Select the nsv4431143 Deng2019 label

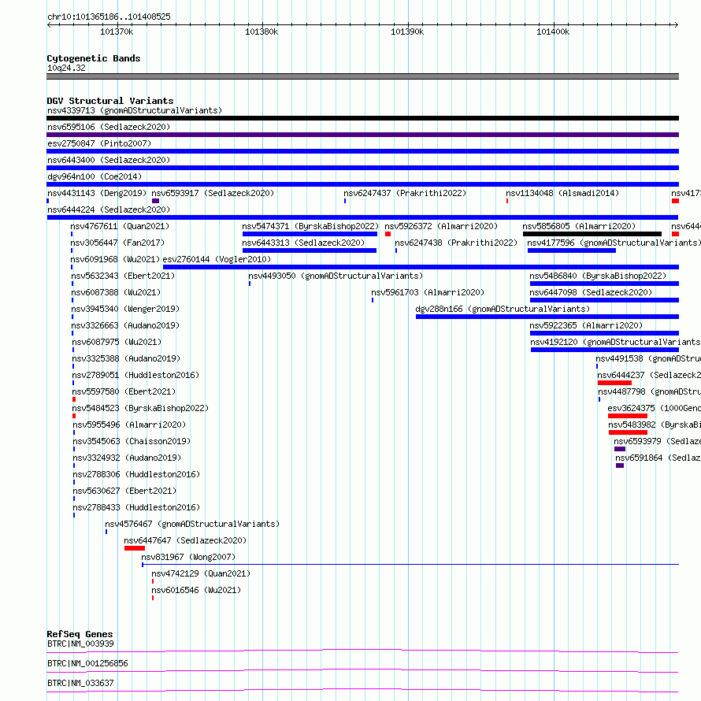(x=97, y=193)
